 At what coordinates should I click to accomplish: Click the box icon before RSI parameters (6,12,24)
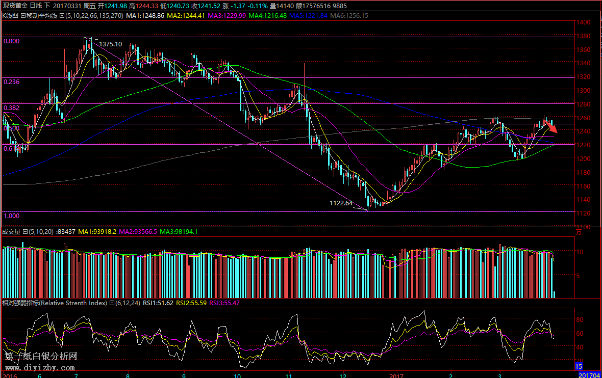(x=112, y=303)
